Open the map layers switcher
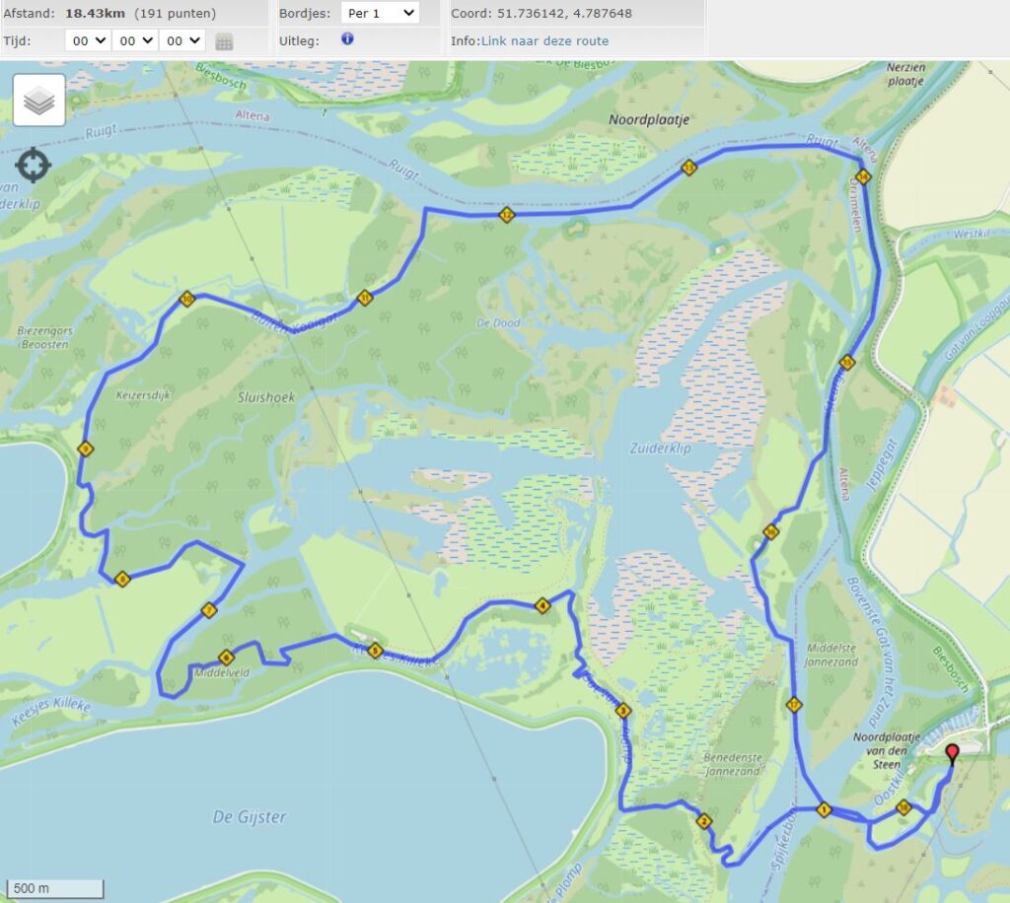This screenshot has height=903, width=1010. (39, 100)
